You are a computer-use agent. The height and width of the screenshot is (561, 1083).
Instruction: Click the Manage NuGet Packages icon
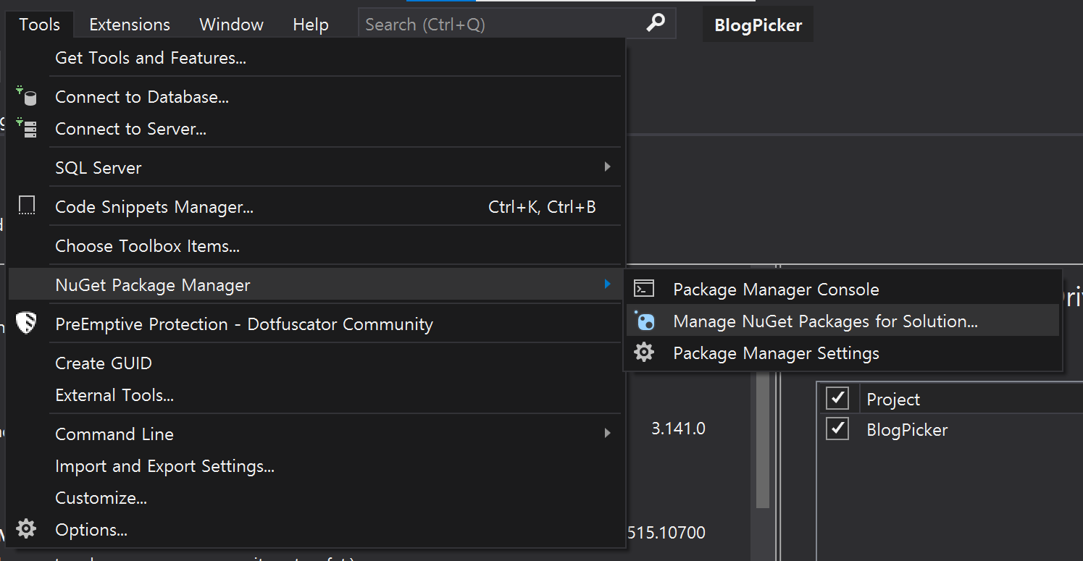(644, 321)
